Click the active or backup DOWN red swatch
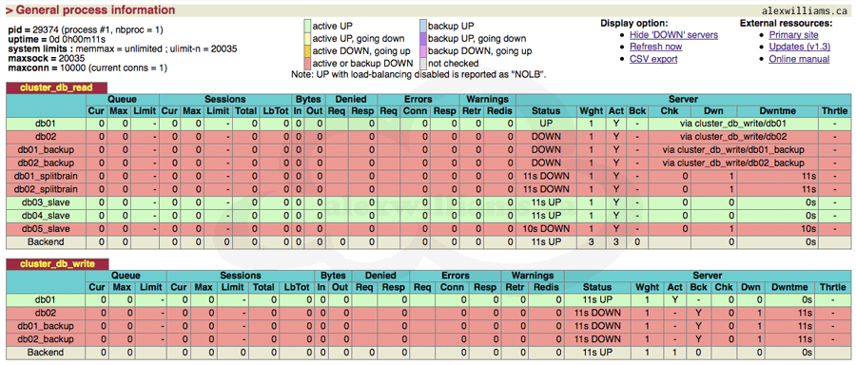This screenshot has width=856, height=365. click(307, 64)
